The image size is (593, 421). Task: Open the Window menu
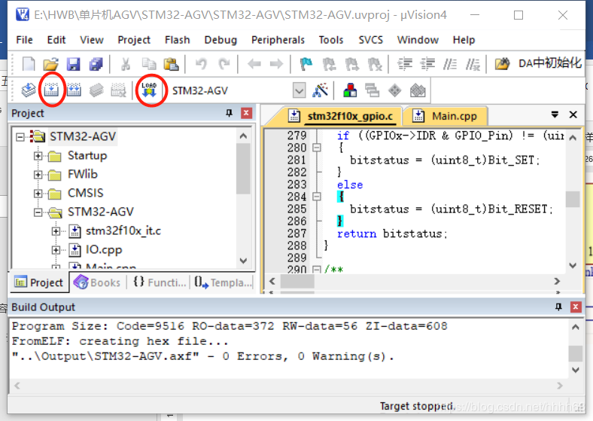(418, 40)
